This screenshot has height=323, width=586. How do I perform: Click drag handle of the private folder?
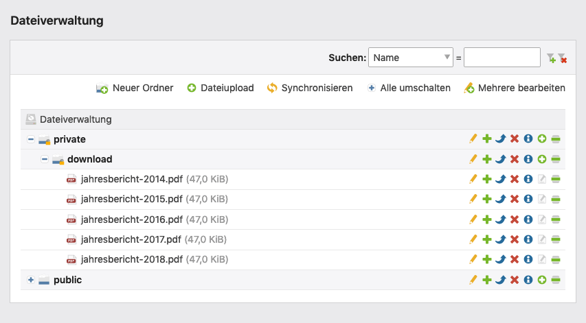tap(556, 139)
